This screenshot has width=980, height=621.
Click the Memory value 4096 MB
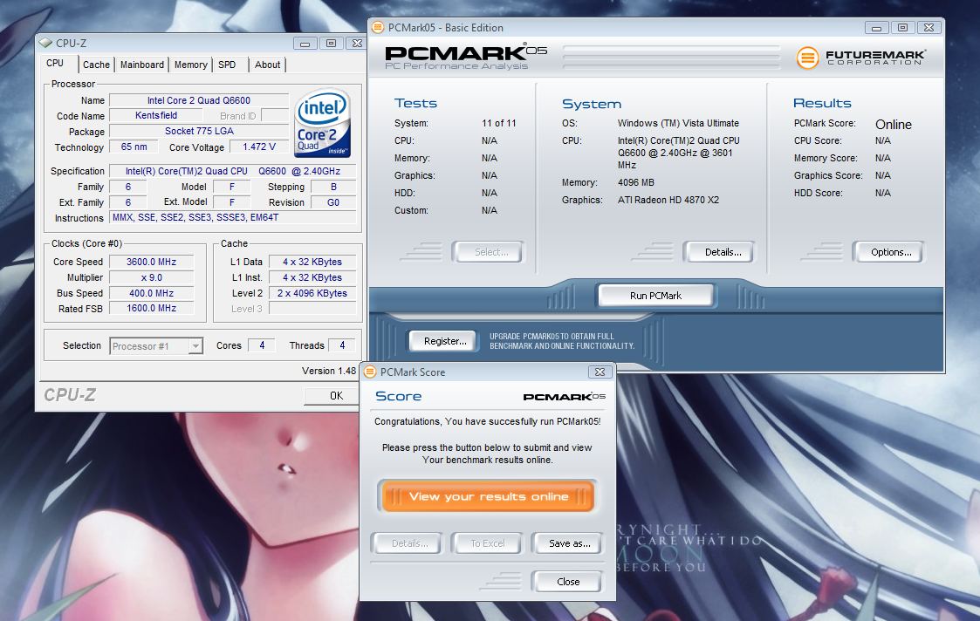click(635, 182)
